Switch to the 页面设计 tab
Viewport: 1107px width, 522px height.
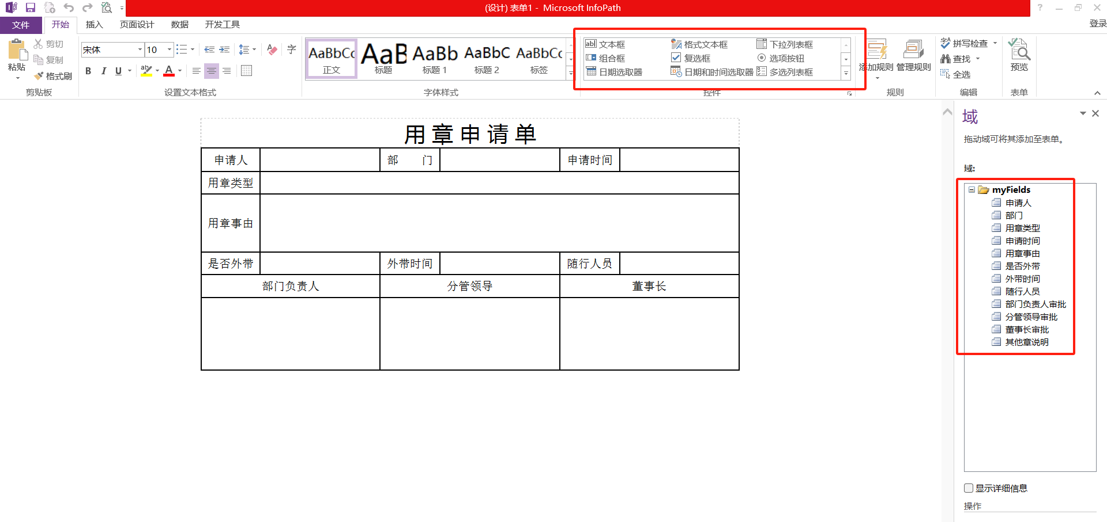[x=137, y=24]
